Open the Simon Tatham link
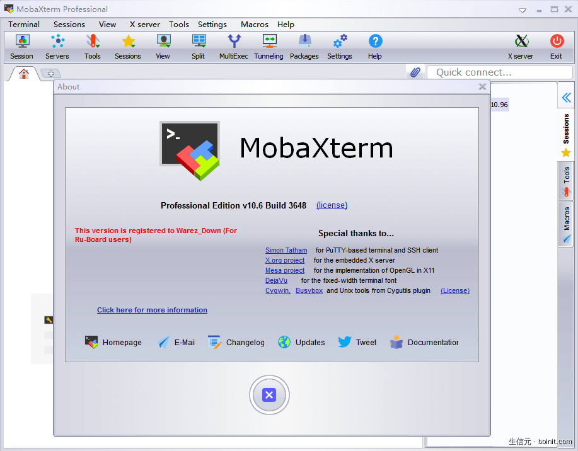This screenshot has width=578, height=451. pyautogui.click(x=286, y=250)
